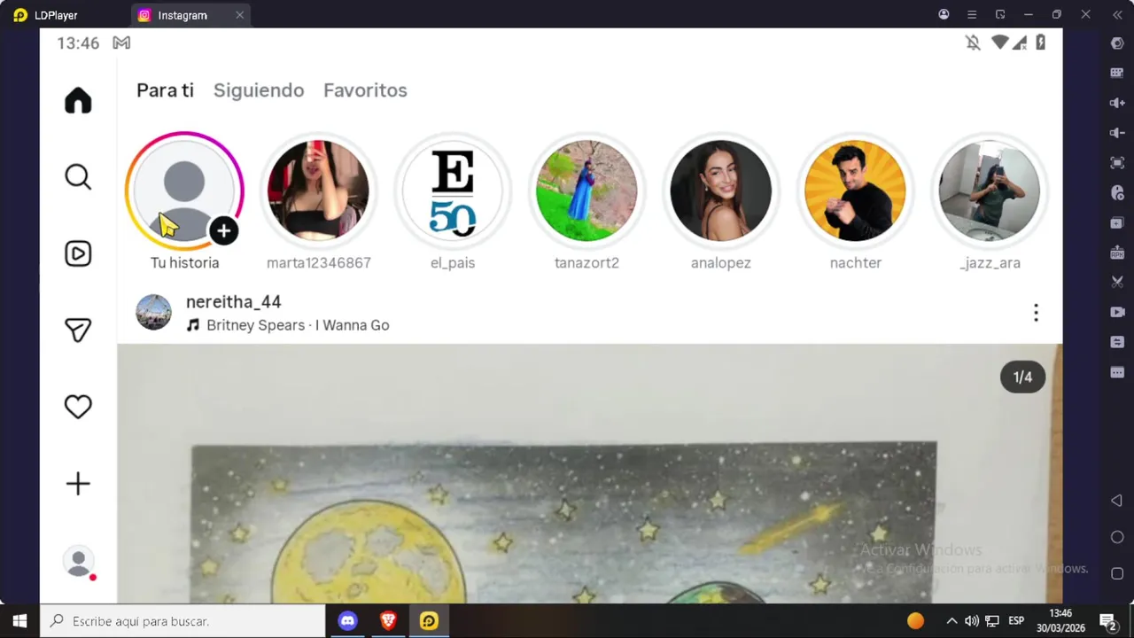The image size is (1134, 638).
Task: Open nereitha_44 username link
Action: coord(234,302)
